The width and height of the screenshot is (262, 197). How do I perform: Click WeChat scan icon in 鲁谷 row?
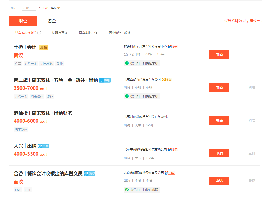pos(127,190)
